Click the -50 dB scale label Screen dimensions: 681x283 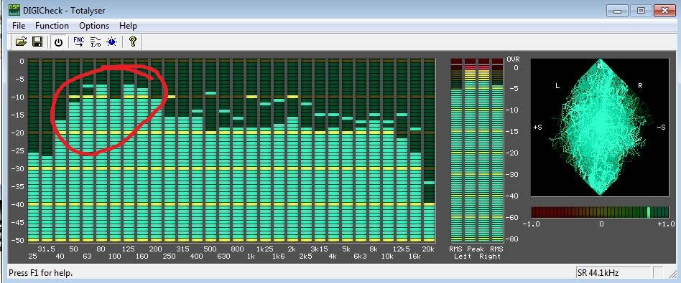click(x=17, y=240)
